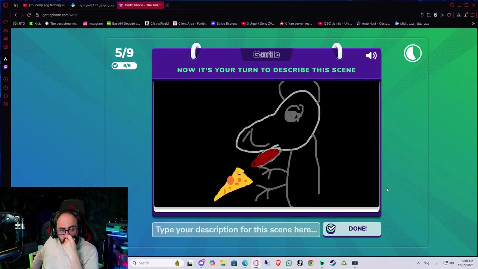Open the RTG bookmark
The image size is (478, 269).
[x=19, y=24]
